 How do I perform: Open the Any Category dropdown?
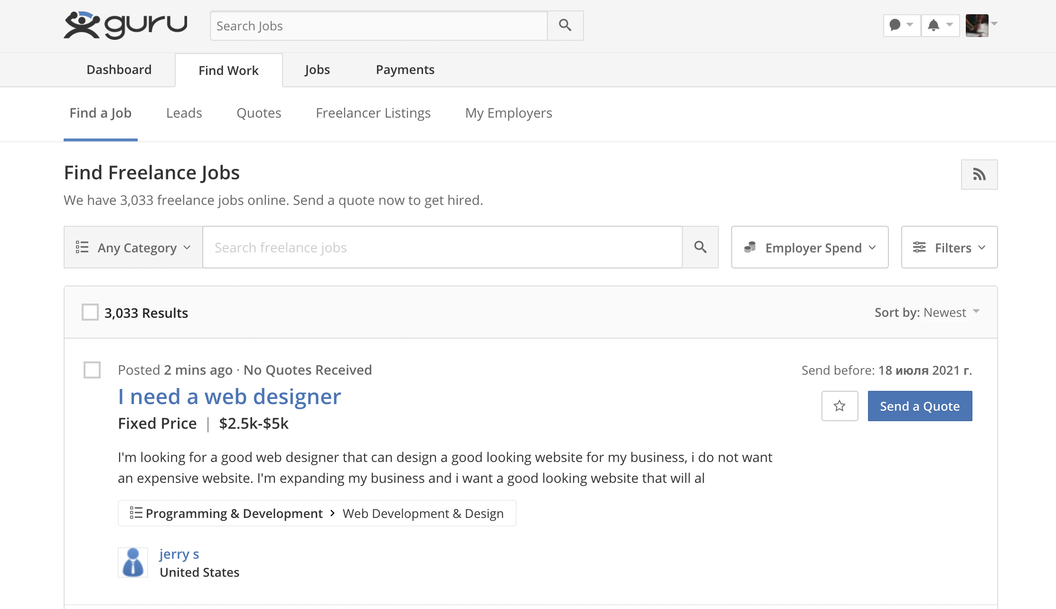click(x=133, y=248)
